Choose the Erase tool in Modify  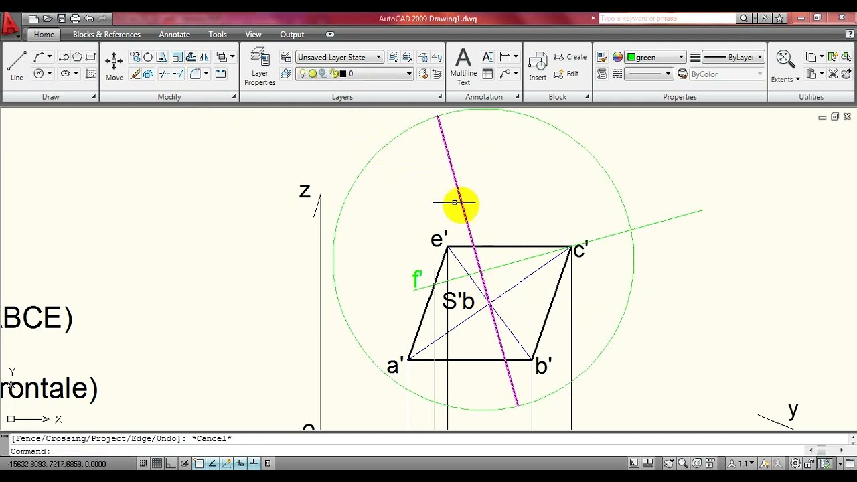click(135, 74)
